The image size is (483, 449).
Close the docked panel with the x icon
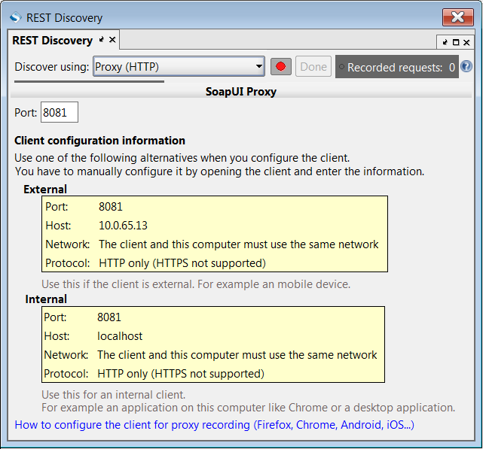point(466,42)
